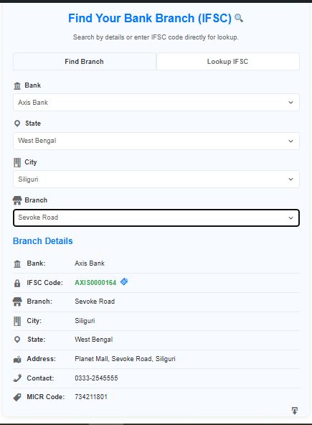Click the download icon at the card's bottom corner

click(x=295, y=411)
